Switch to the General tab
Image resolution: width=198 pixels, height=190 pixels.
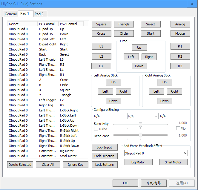(x=11, y=14)
